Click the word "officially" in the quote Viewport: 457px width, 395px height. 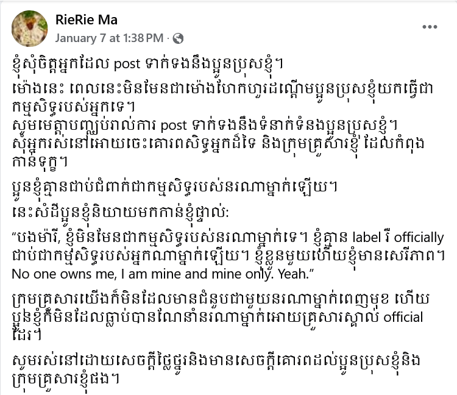pyautogui.click(x=419, y=238)
